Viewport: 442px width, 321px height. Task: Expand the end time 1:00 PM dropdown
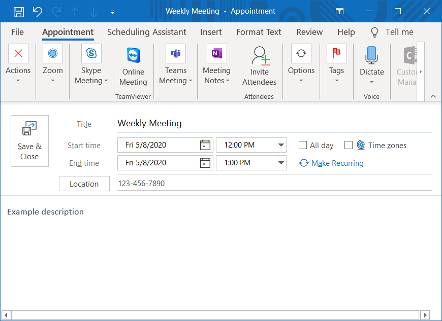coord(281,163)
